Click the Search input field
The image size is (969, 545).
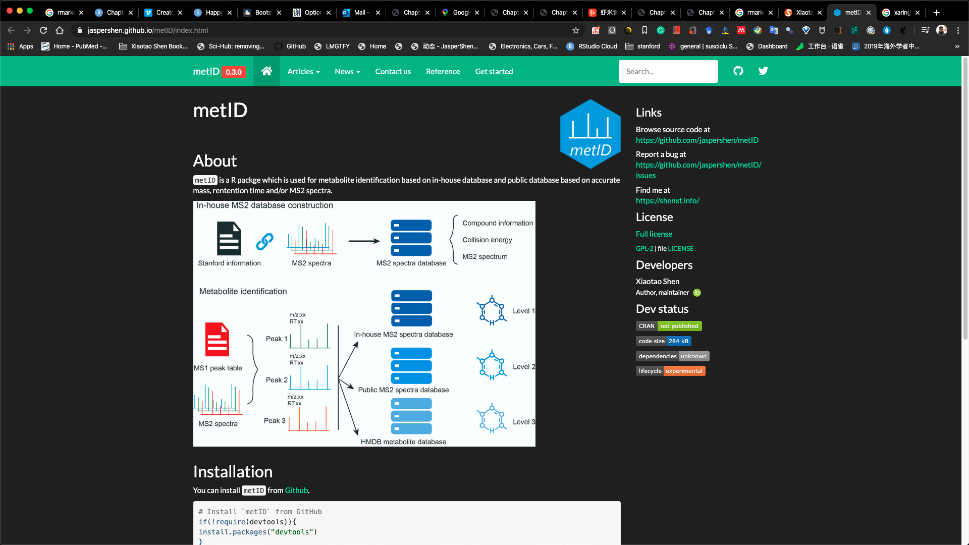point(668,72)
